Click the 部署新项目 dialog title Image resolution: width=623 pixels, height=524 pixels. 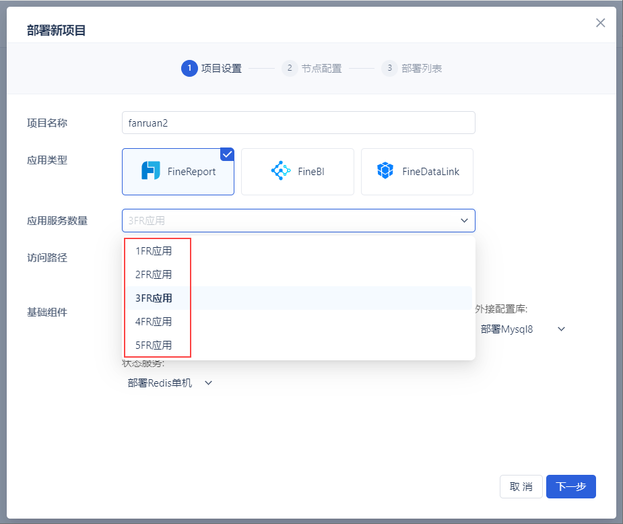(57, 30)
